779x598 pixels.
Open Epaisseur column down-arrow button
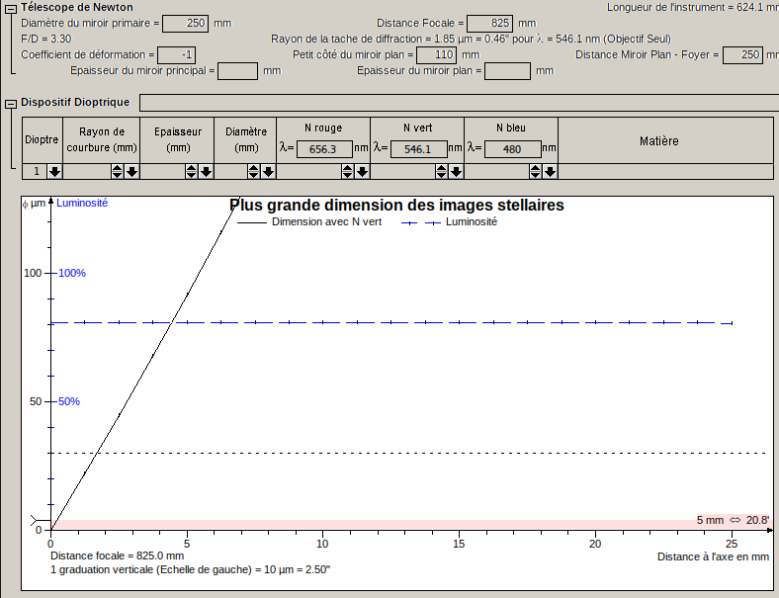coord(207,172)
